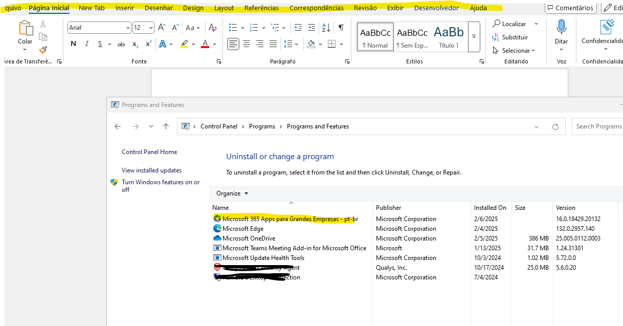Expand the Styles gallery more arrow
The image size is (623, 326).
(x=474, y=36)
